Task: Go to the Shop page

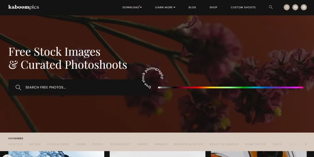Action: 213,8
